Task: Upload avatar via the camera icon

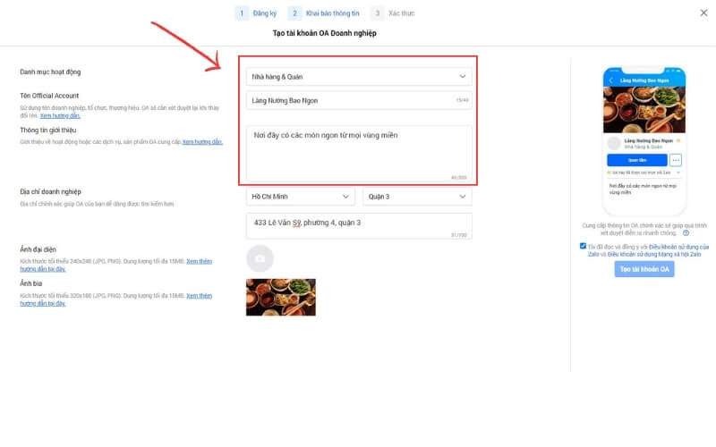Action: 260,258
